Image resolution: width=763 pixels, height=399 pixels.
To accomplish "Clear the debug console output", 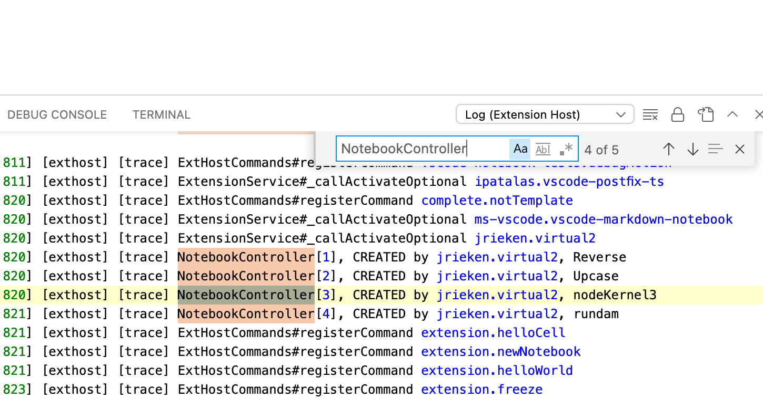I will coord(650,114).
